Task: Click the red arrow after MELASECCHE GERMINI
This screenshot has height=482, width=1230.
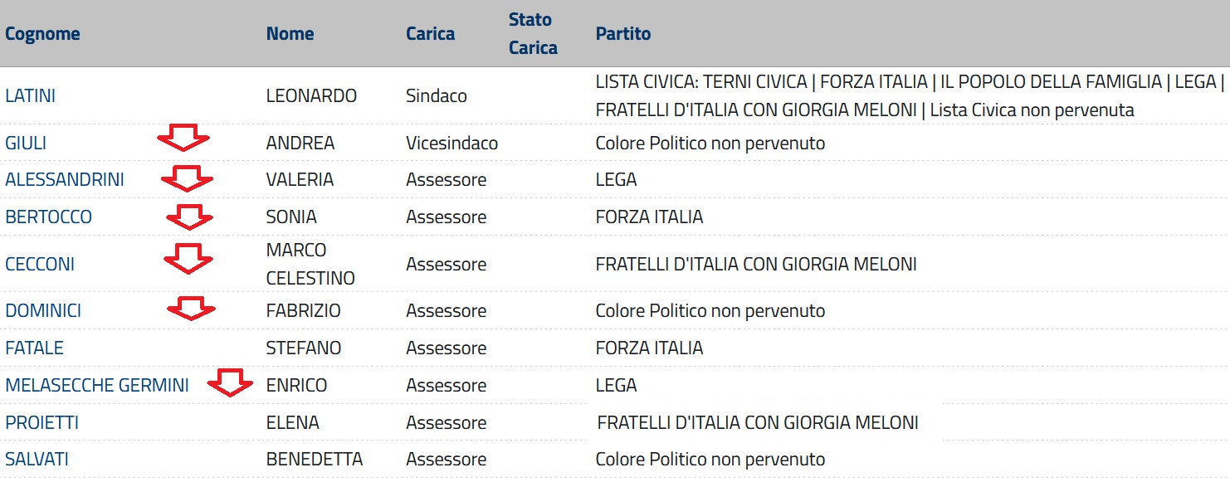Action: tap(230, 383)
